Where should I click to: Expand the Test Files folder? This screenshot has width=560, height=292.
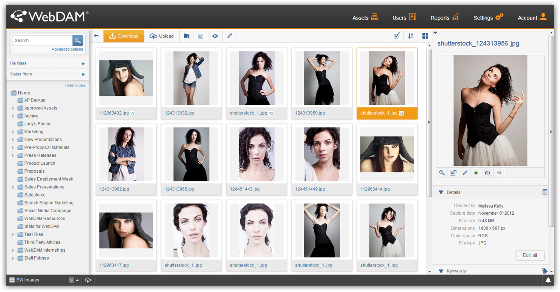point(13,234)
